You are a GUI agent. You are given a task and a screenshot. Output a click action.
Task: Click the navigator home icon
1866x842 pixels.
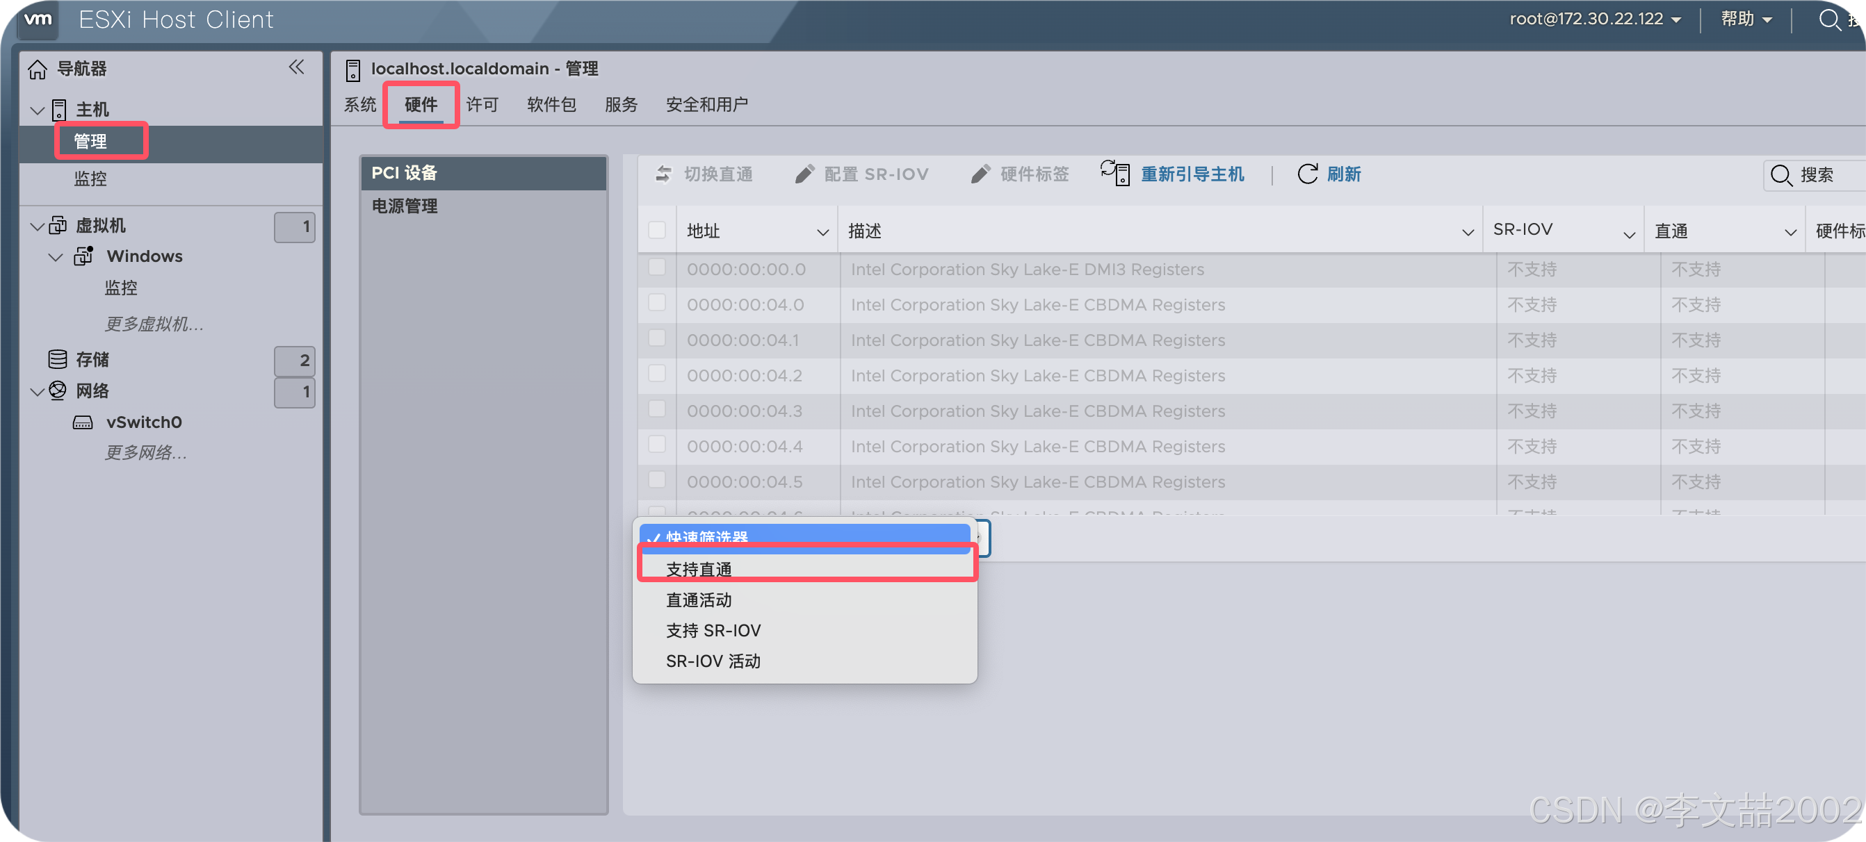point(37,69)
